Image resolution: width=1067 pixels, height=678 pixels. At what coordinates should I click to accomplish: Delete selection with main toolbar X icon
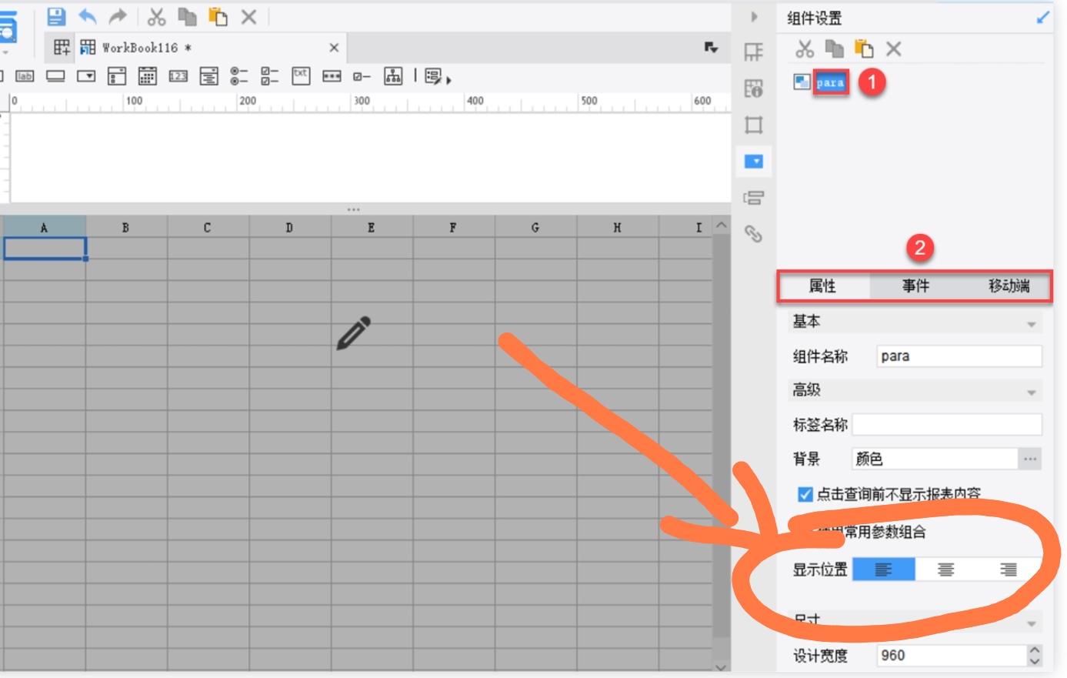tap(248, 17)
